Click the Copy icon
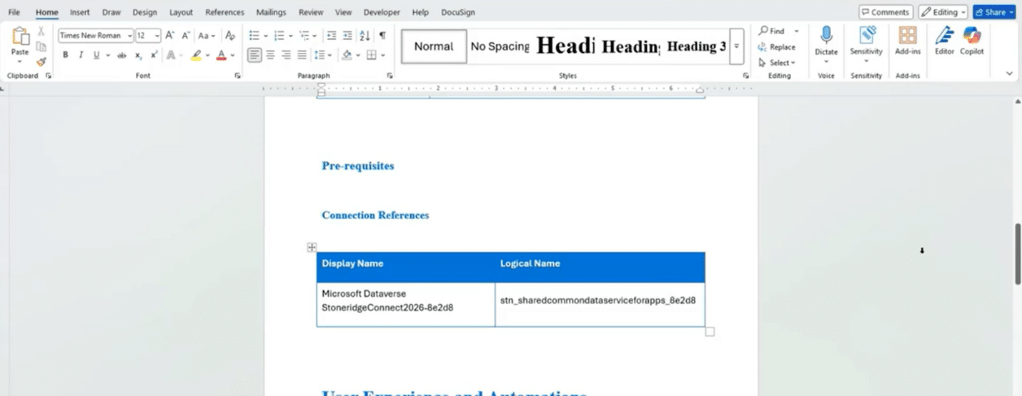The height and width of the screenshot is (396, 1022). point(41,46)
